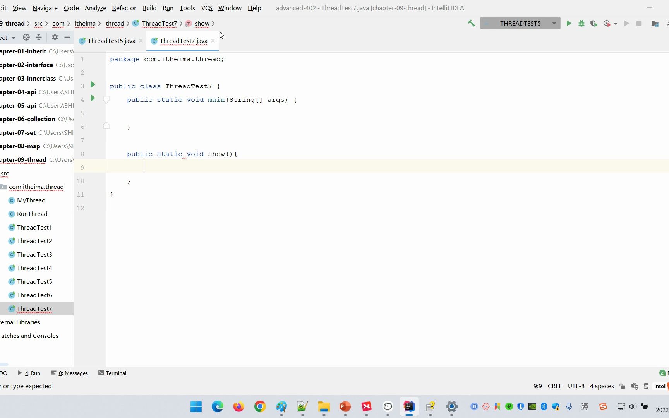669x418 pixels.
Task: Run with Coverage icon in toolbar
Action: point(594,23)
